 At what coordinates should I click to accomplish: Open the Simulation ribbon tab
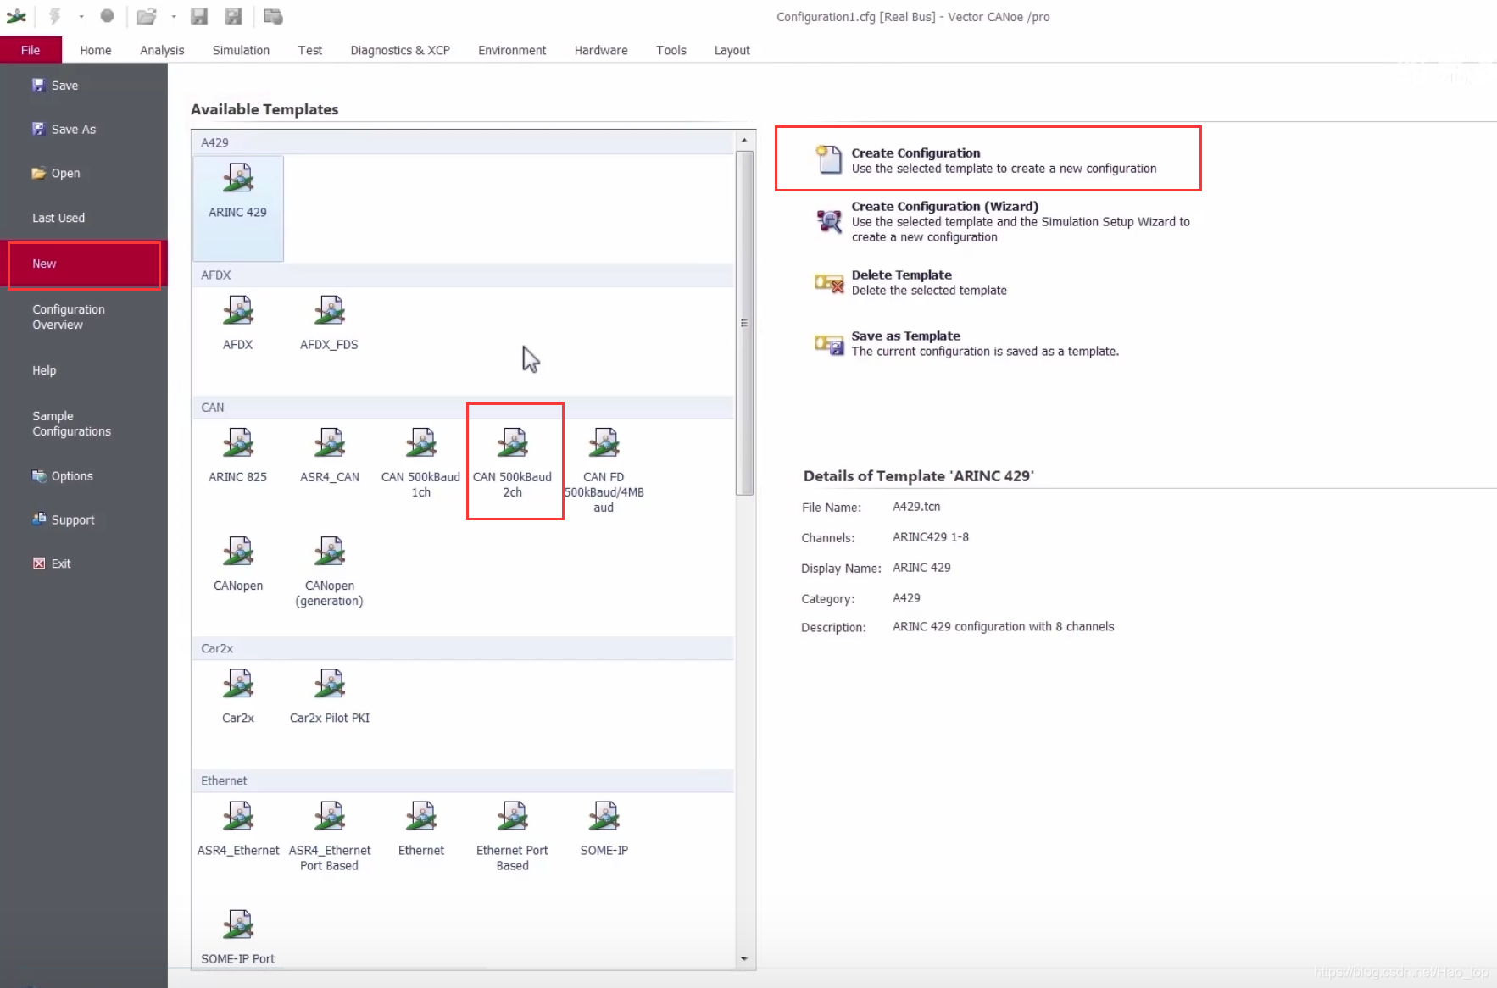241,50
